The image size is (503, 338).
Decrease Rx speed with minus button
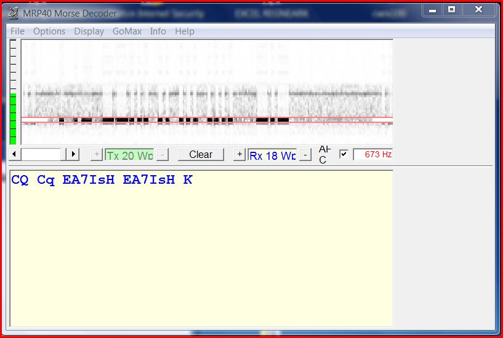pyautogui.click(x=305, y=154)
